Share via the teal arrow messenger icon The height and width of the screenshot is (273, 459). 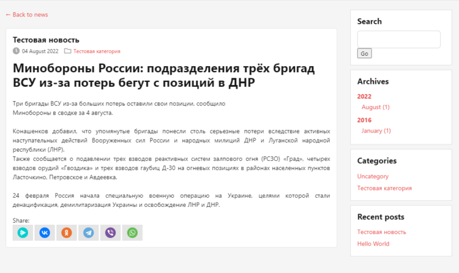(23, 233)
